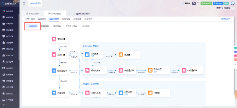The height and width of the screenshot is (108, 237).
Task: Switch to the 初始化引导 tab
Action: pyautogui.click(x=32, y=14)
